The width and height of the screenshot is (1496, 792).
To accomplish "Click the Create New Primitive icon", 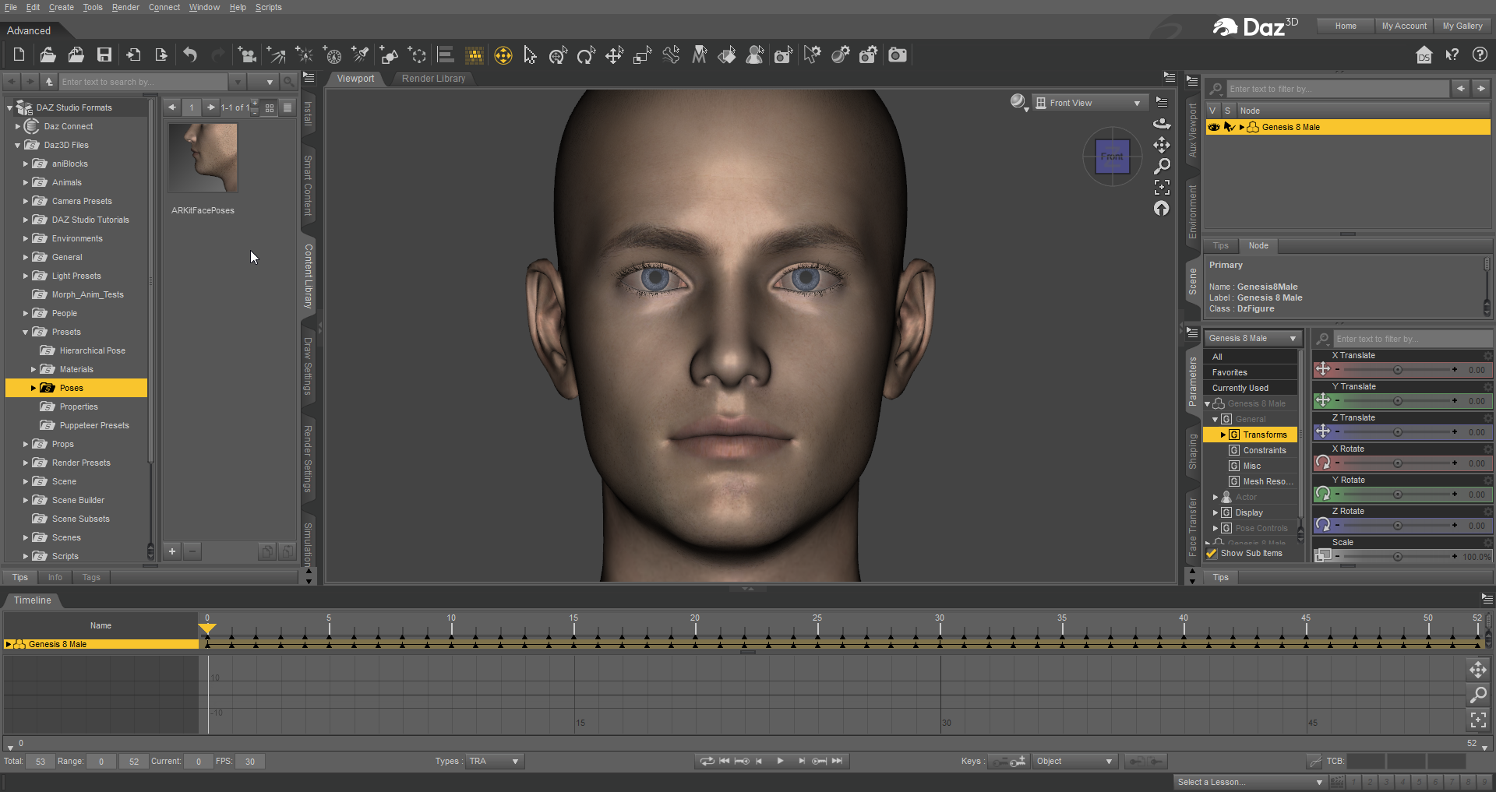I will 389,55.
